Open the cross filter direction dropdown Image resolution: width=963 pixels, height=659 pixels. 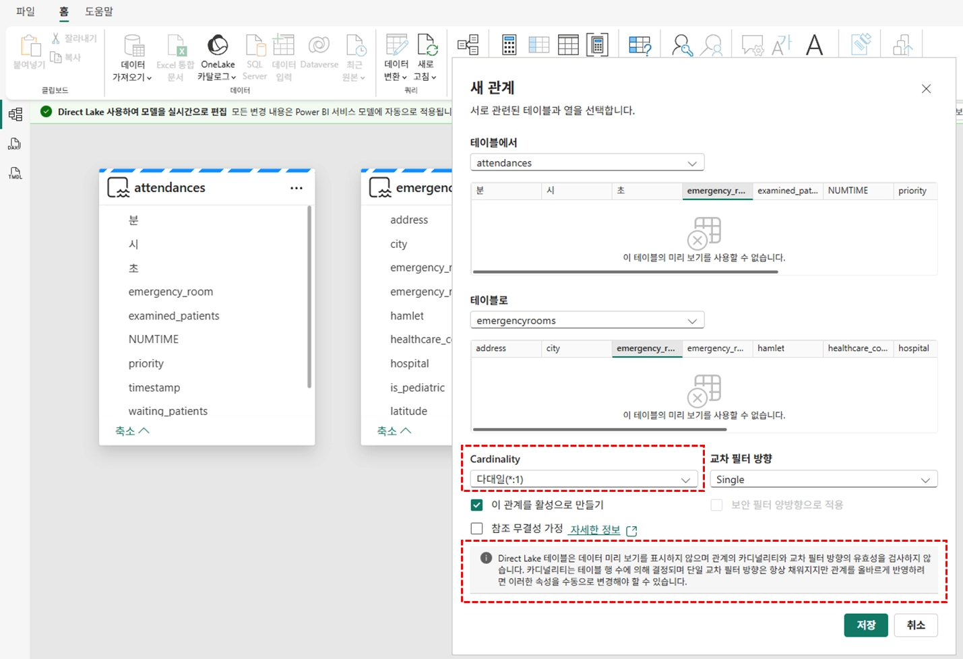tap(823, 480)
